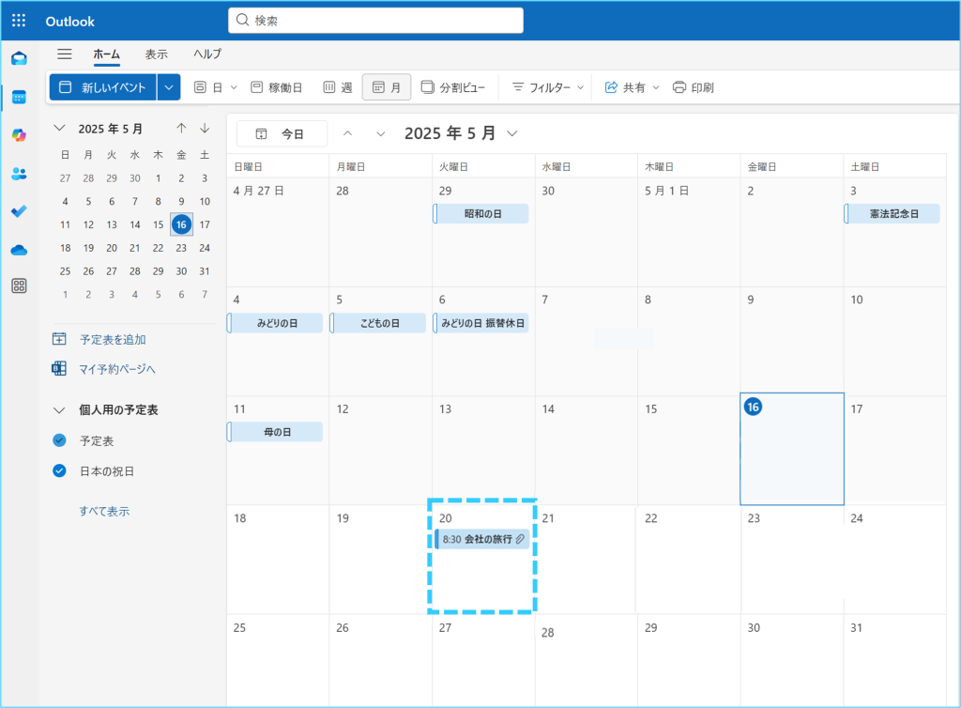Viewport: 961px width, 708px height.
Task: Select 20 in the mini calendar
Action: (112, 248)
